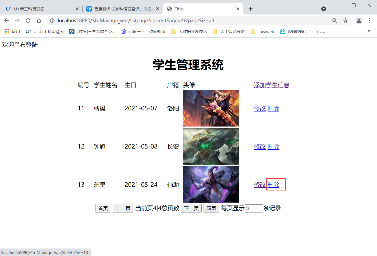This screenshot has height=256, width=377.
Task: Open the 人工智能导论 bookmark folder
Action: point(229,31)
